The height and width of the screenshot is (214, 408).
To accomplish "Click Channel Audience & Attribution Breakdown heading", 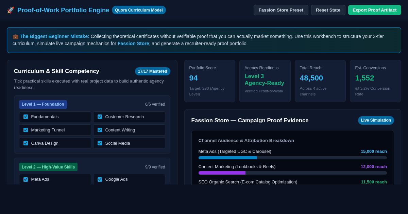I will pyautogui.click(x=246, y=141).
